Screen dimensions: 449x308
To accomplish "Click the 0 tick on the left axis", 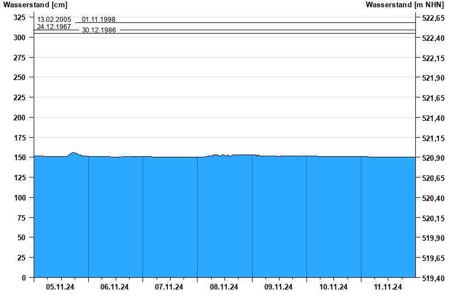I will (x=24, y=278).
